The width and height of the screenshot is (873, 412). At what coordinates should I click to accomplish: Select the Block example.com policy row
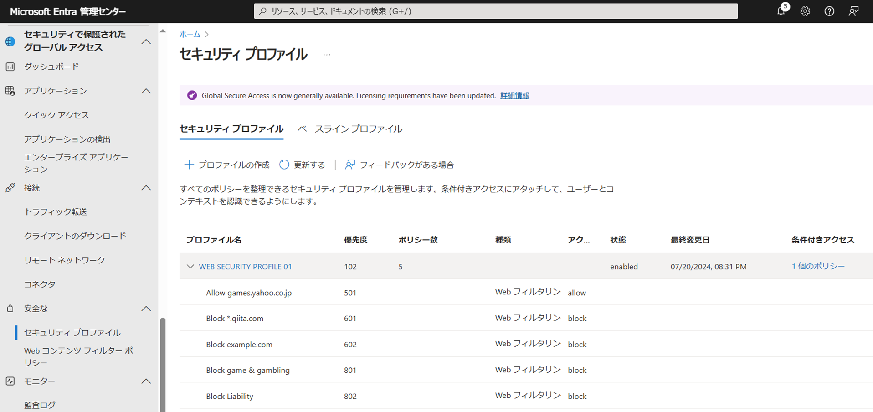click(x=526, y=344)
